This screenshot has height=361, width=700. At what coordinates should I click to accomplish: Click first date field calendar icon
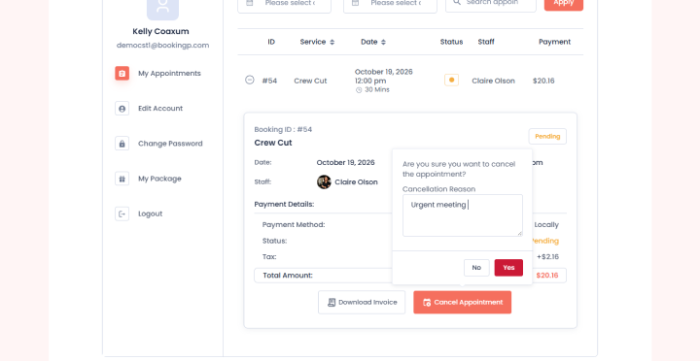[250, 3]
